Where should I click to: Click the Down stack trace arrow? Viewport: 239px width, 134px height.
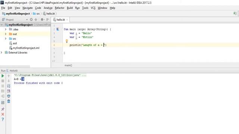pos(9,81)
